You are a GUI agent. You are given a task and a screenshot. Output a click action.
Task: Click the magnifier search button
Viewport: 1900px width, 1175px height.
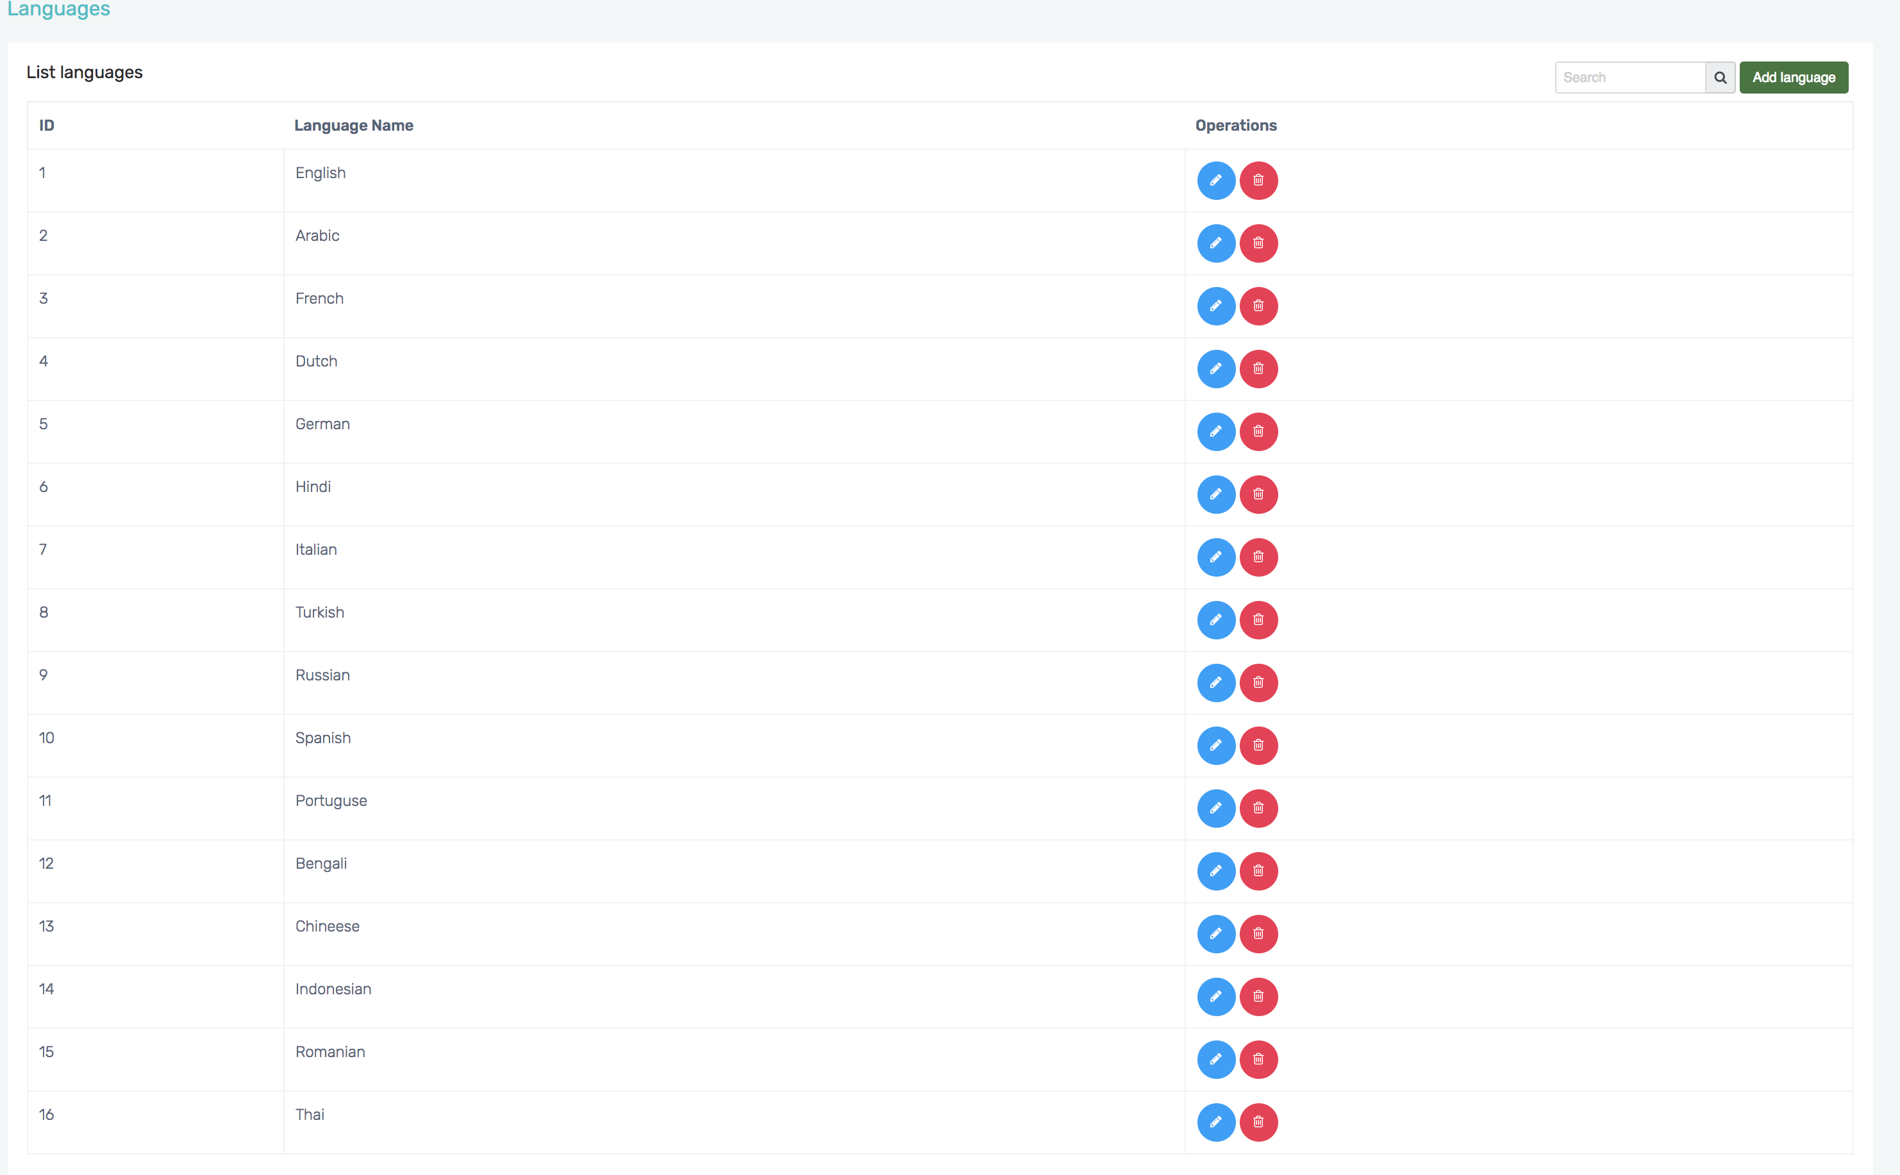coord(1720,78)
